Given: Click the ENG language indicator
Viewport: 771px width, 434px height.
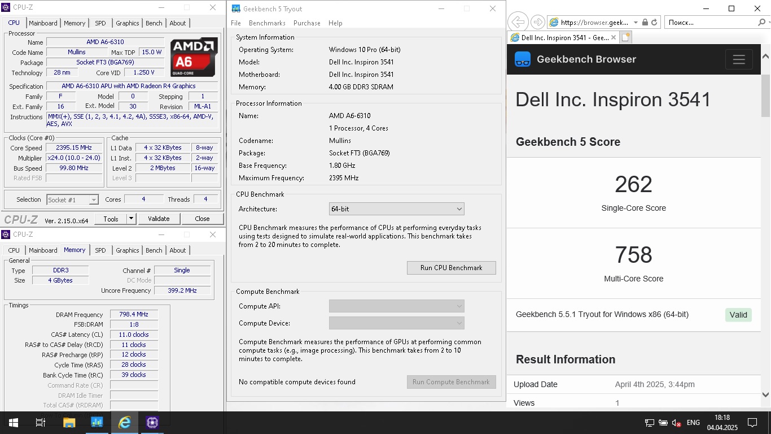Looking at the screenshot, I should click(x=693, y=423).
